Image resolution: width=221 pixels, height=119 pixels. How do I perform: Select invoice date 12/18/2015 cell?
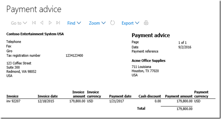pyautogui.click(x=46, y=101)
